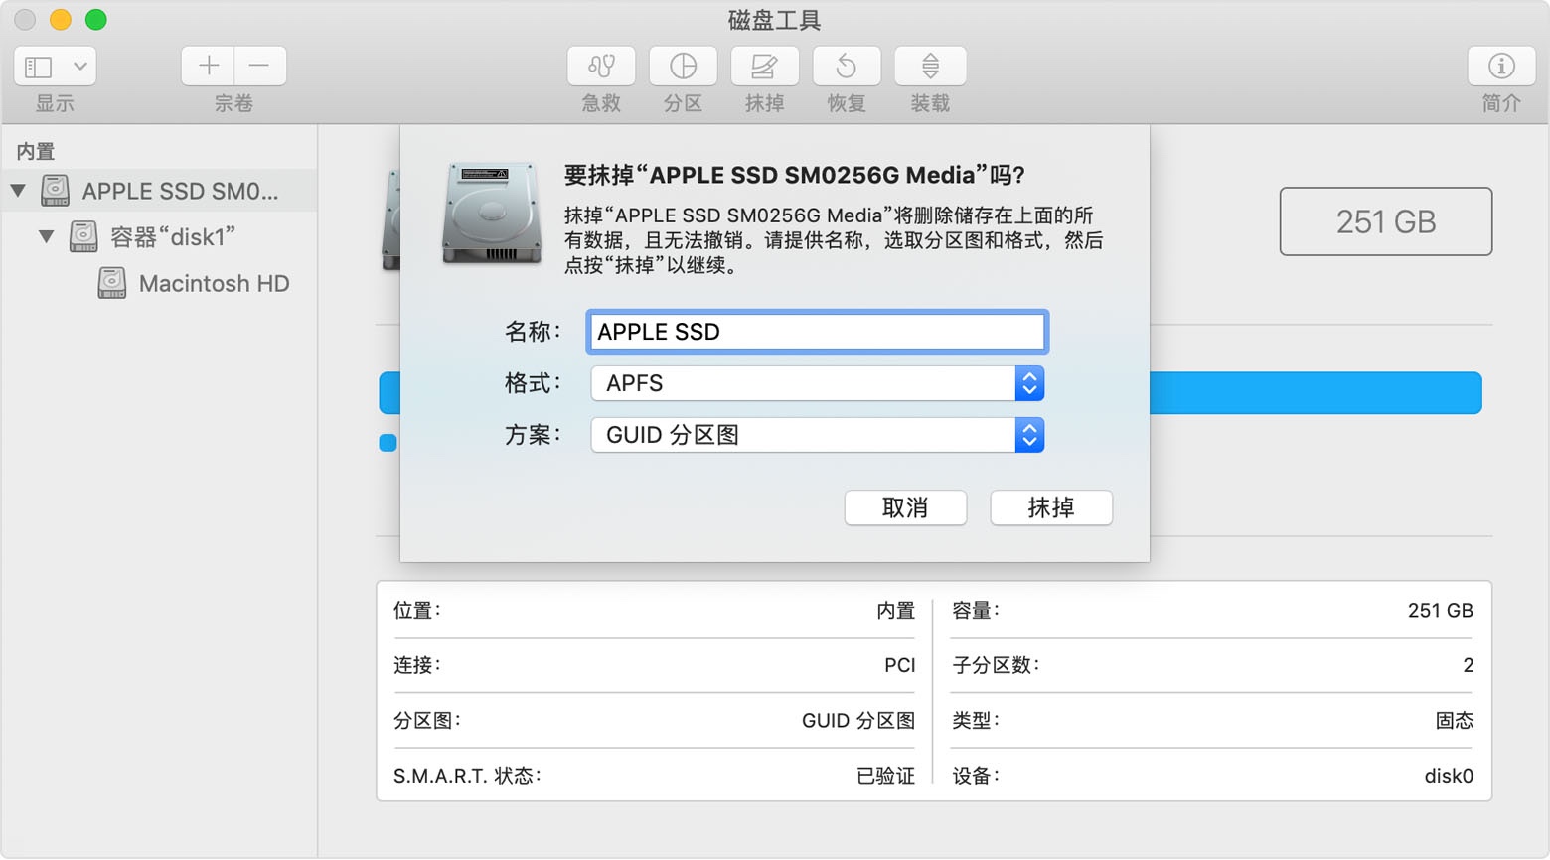Open the 格式 APFS format dropdown
This screenshot has height=860, width=1550.
click(x=817, y=383)
